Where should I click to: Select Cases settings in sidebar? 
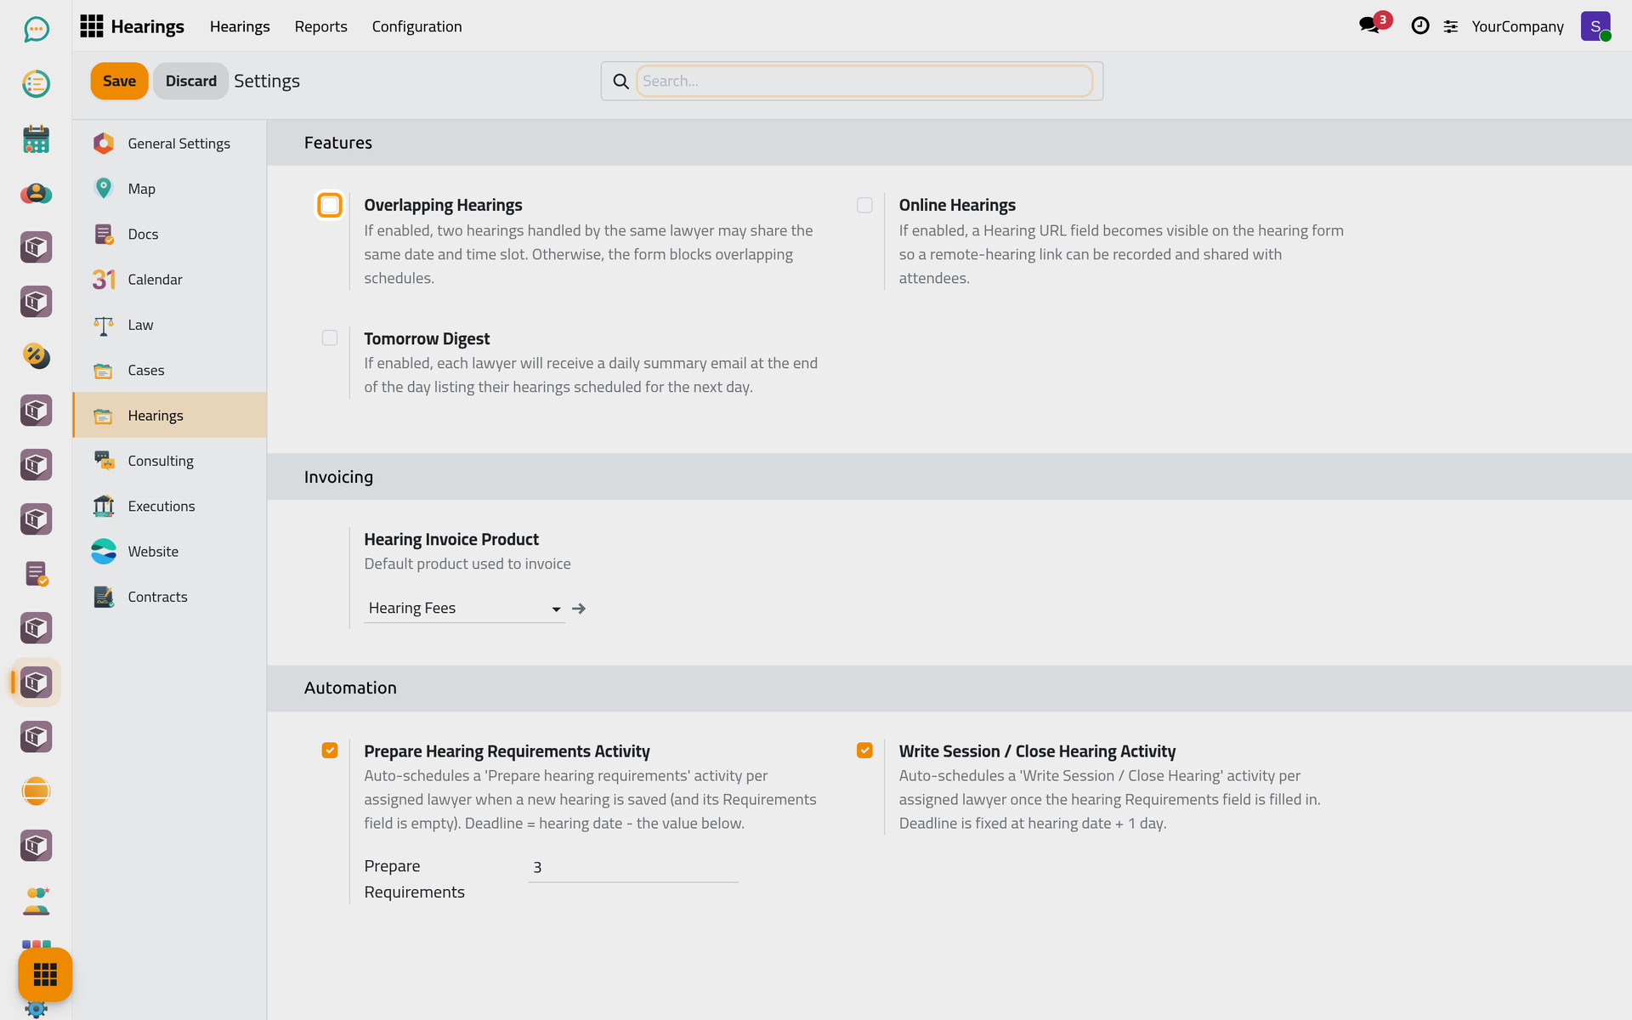(x=170, y=370)
